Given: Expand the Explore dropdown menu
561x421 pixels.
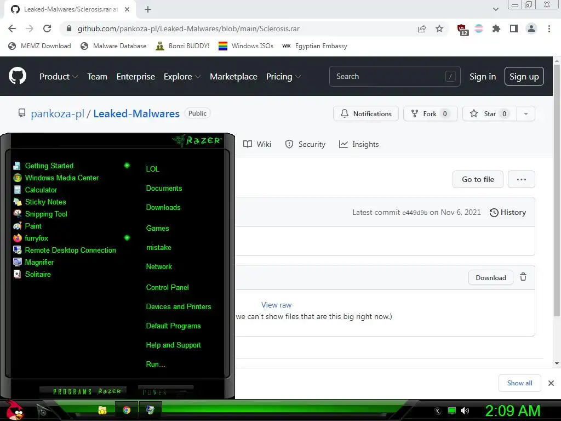Looking at the screenshot, I should point(182,77).
